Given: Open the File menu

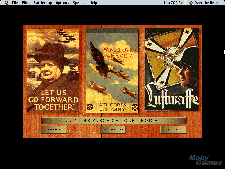Looking at the screenshot, I should pyautogui.click(x=15, y=3).
